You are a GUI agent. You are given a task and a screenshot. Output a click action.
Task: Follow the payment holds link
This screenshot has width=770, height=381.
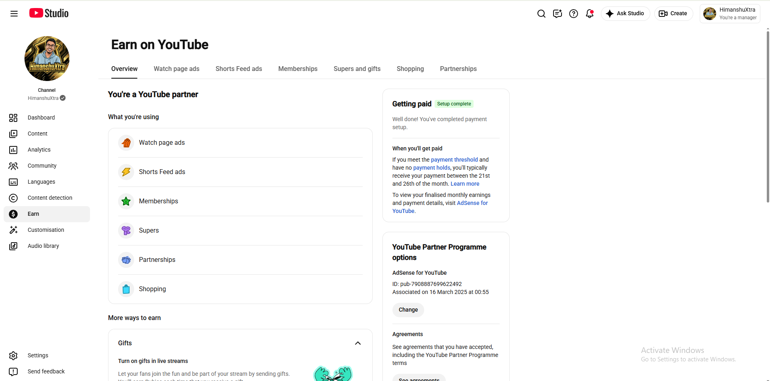[x=432, y=168]
